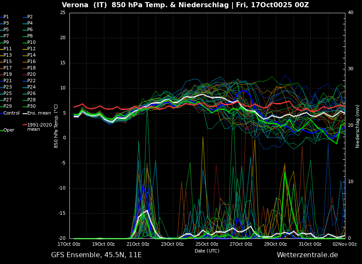Click the Date (UTC) axis label

click(x=207, y=251)
